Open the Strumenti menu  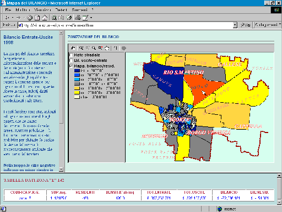[x=80, y=10]
